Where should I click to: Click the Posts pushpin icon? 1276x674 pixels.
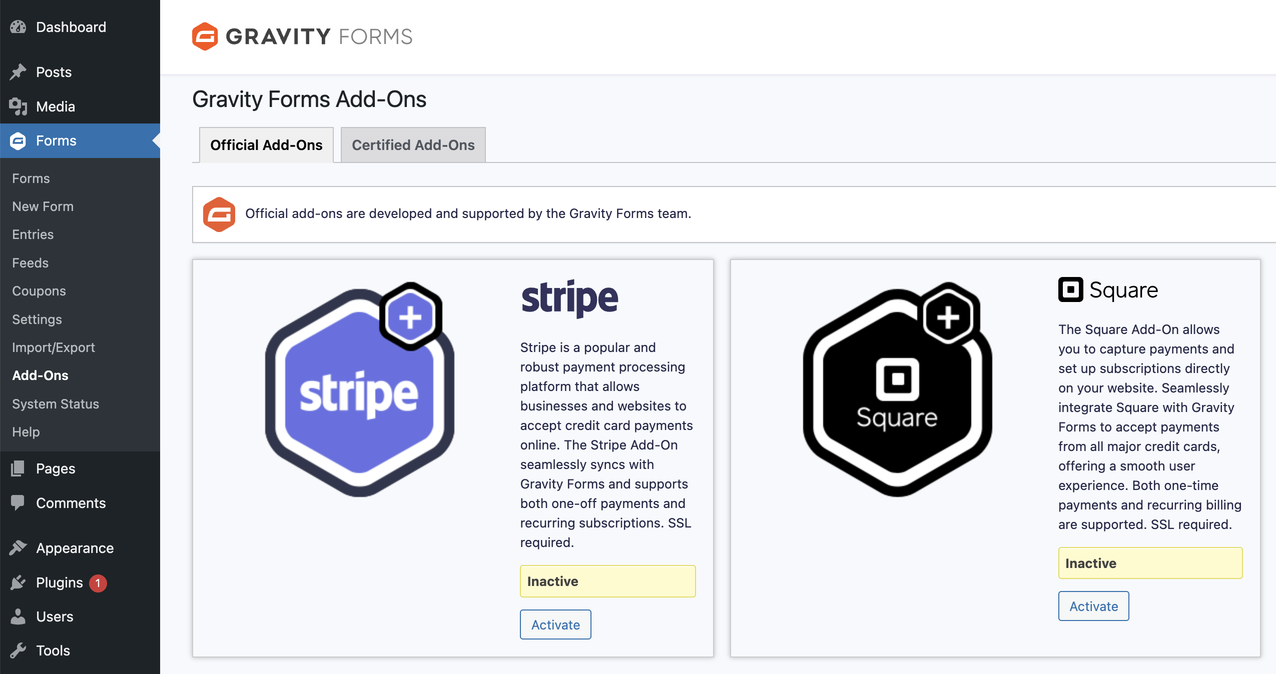pyautogui.click(x=18, y=72)
